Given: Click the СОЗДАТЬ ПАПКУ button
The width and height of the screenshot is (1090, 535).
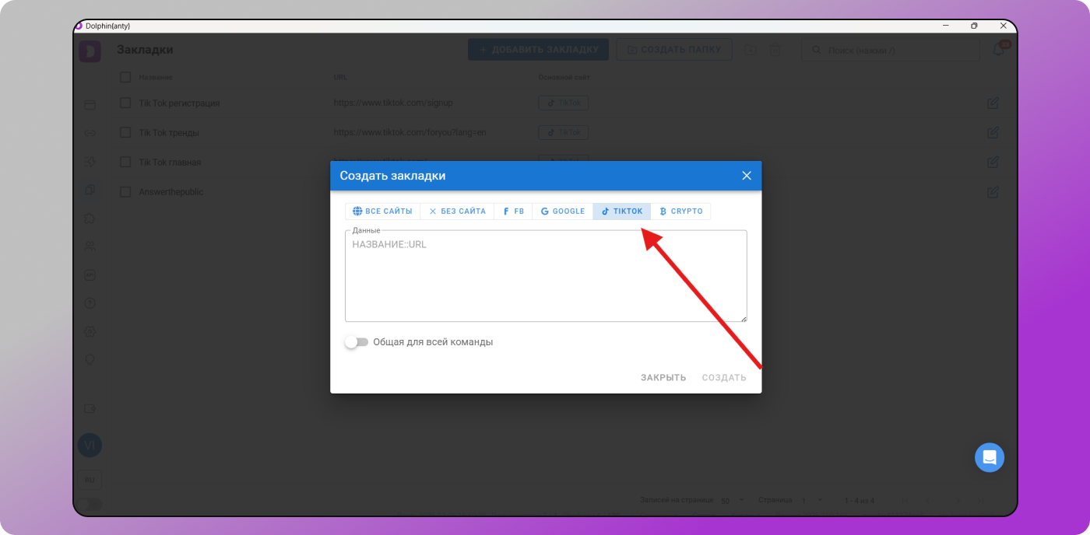Looking at the screenshot, I should pos(674,50).
